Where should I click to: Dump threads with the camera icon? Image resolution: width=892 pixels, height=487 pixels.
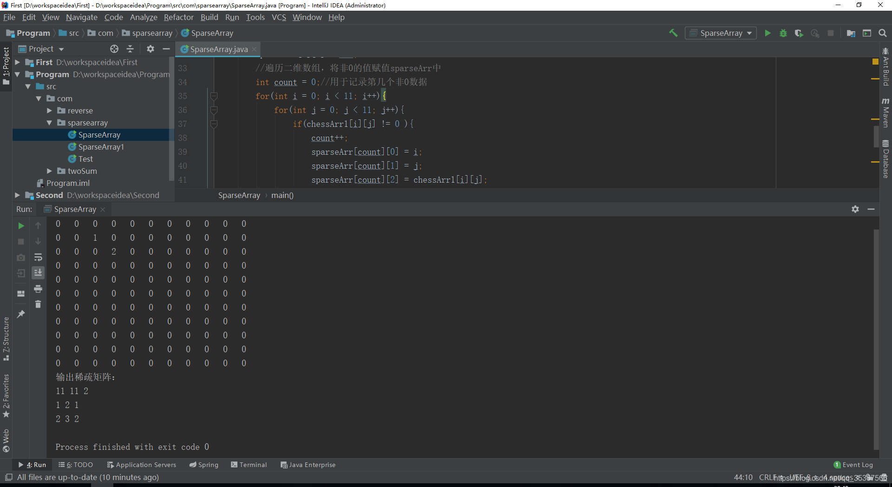pyautogui.click(x=21, y=257)
